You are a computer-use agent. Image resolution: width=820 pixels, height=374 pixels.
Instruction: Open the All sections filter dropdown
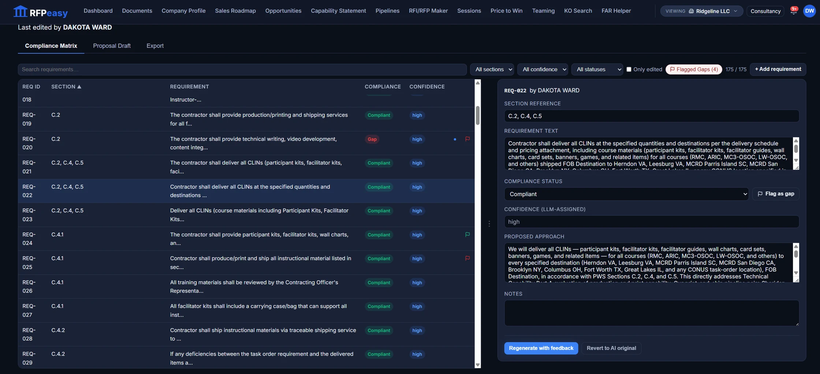click(492, 69)
